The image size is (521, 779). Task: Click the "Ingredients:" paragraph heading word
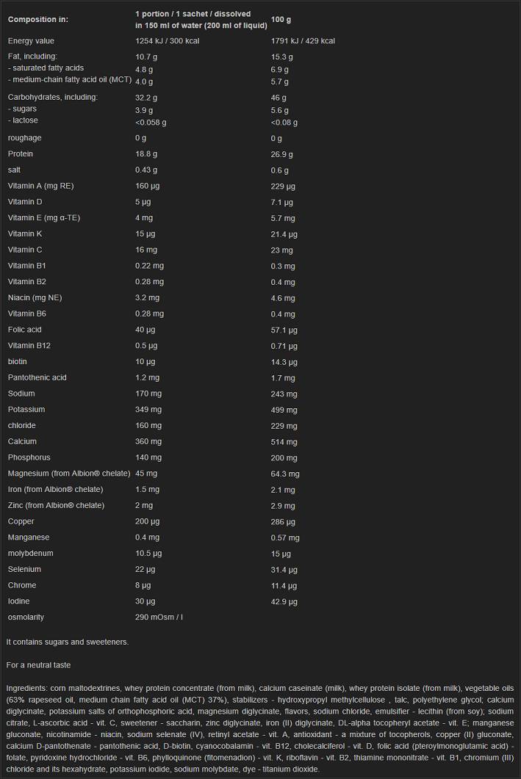tap(26, 688)
